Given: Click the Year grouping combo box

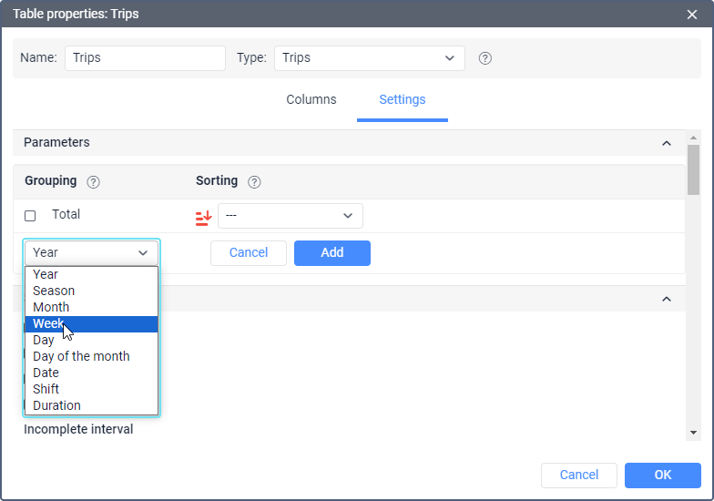Looking at the screenshot, I should (x=91, y=253).
